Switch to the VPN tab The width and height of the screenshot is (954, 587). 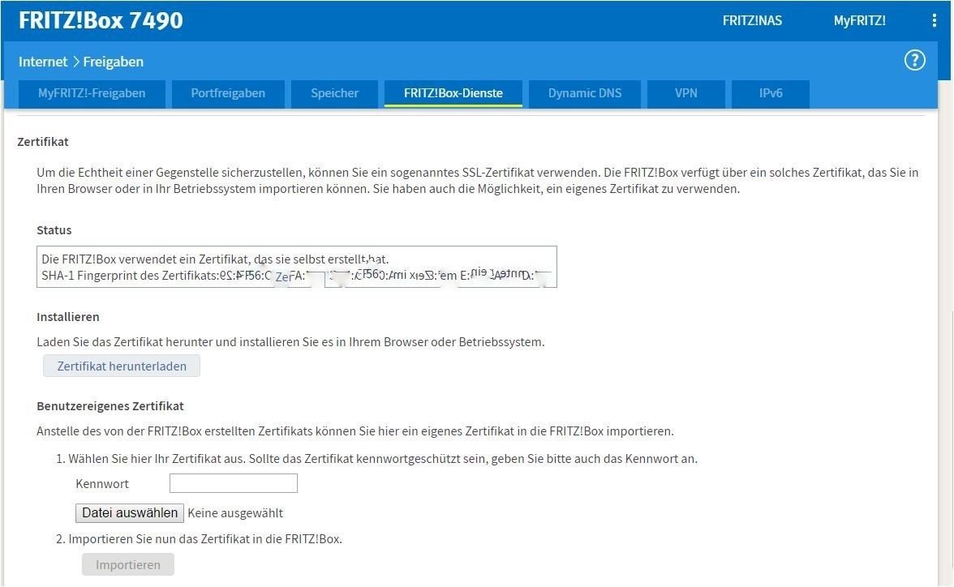(685, 94)
